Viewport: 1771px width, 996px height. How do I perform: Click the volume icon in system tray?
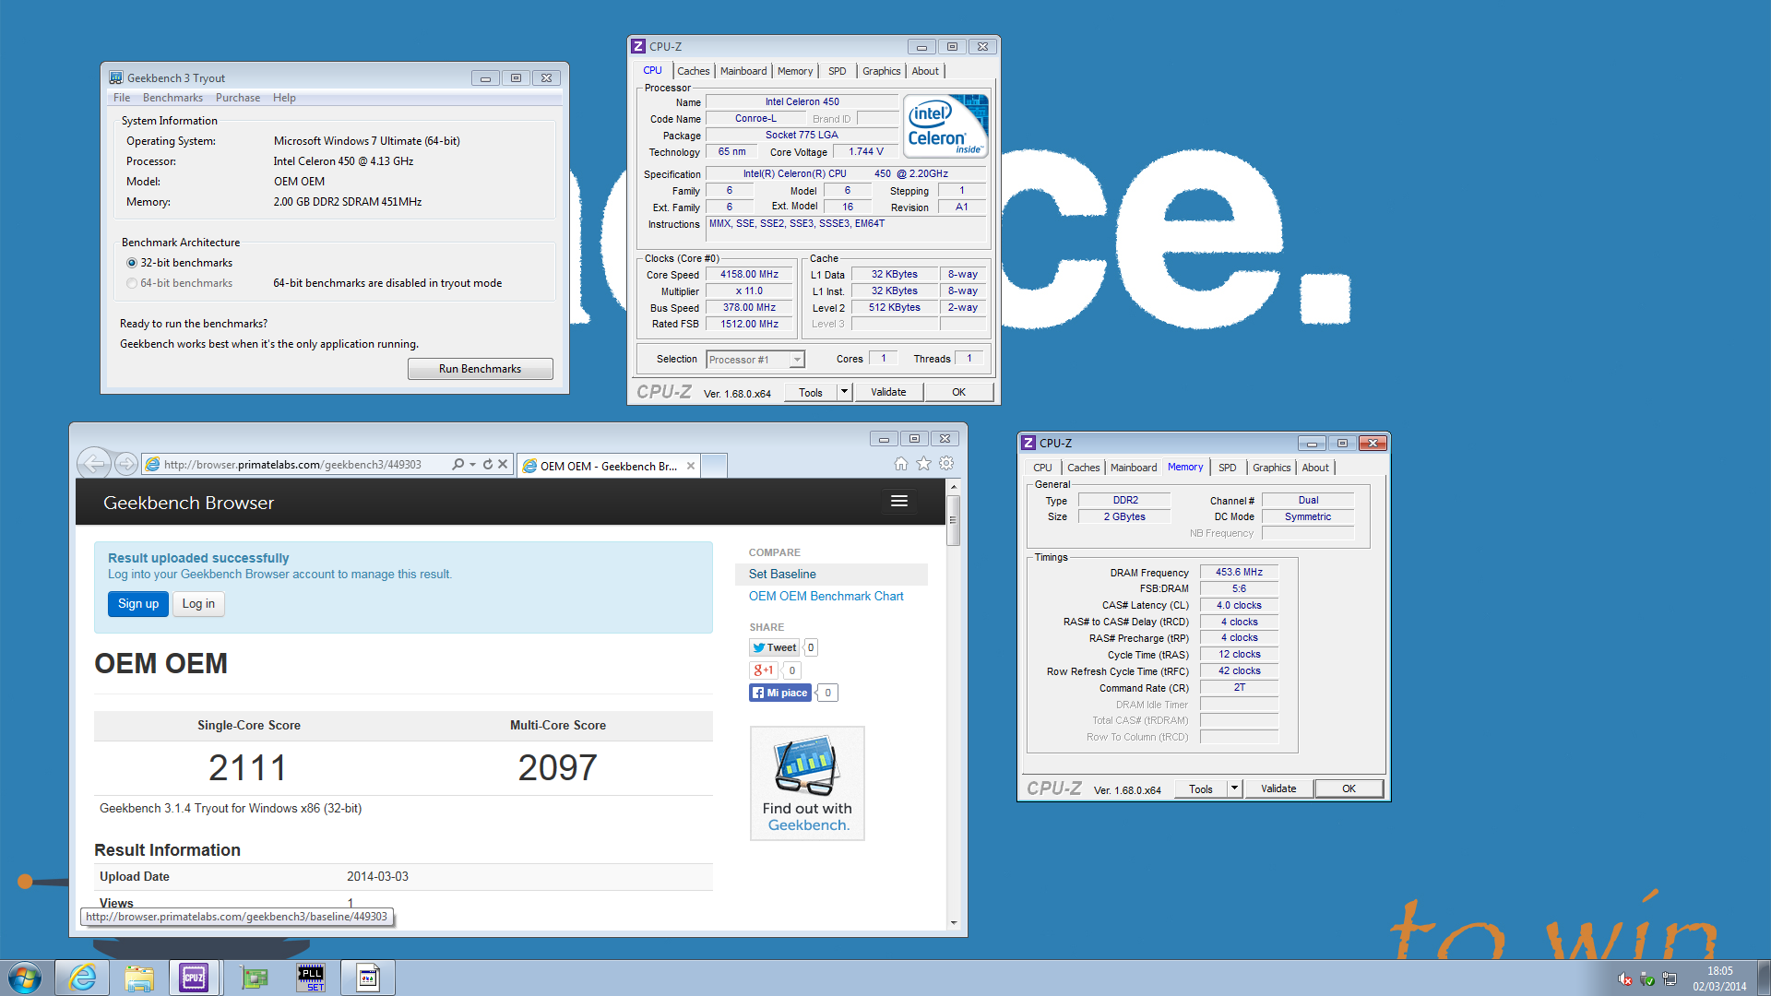coord(1625,978)
